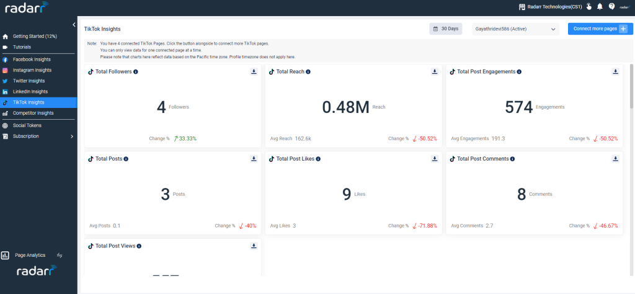This screenshot has height=294, width=635.
Task: Download Total Post Views chart
Action: click(254, 246)
